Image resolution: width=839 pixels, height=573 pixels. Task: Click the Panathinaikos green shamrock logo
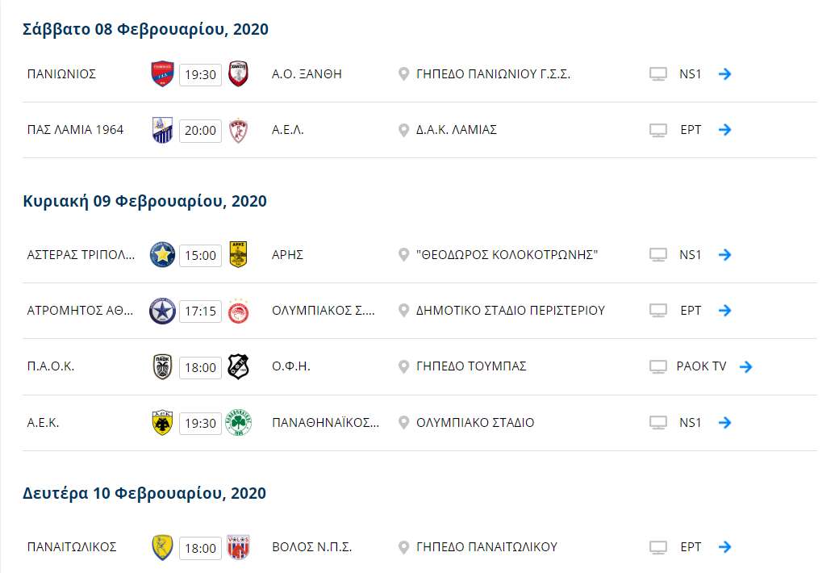click(238, 423)
